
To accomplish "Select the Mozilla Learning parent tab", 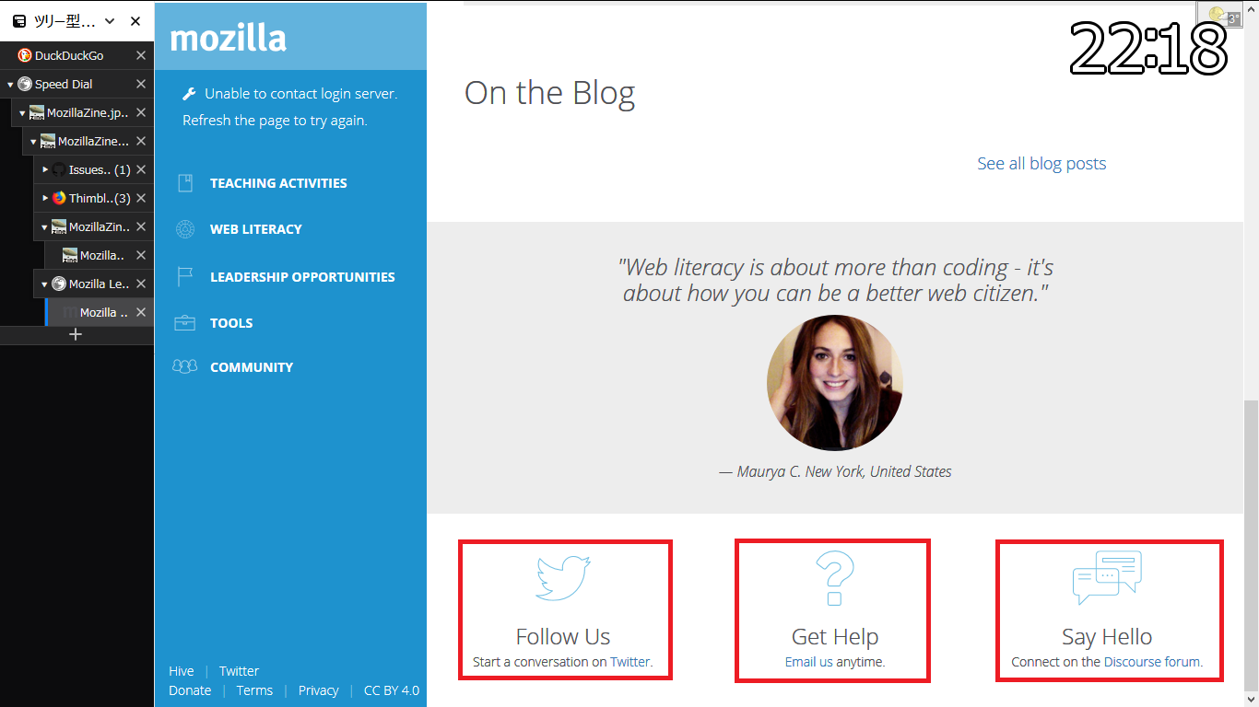I will 99,284.
